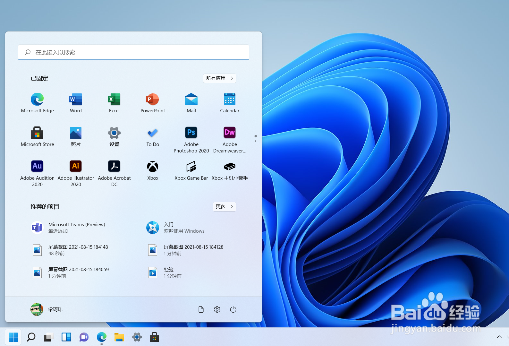
Task: Open Documents folder icon in Start footer
Action: (x=201, y=309)
